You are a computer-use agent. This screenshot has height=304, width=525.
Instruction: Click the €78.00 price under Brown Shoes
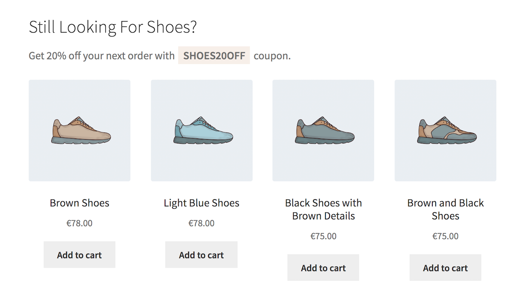click(79, 224)
